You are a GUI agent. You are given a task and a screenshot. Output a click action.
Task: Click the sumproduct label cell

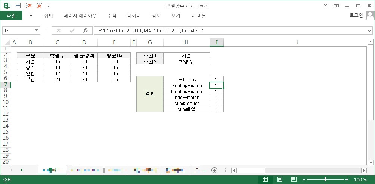[x=186, y=103]
